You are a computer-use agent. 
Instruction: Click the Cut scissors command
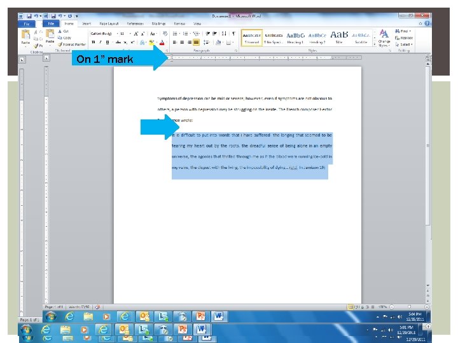coord(64,31)
